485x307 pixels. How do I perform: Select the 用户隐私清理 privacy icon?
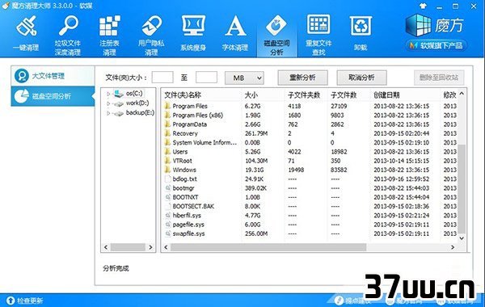point(152,26)
